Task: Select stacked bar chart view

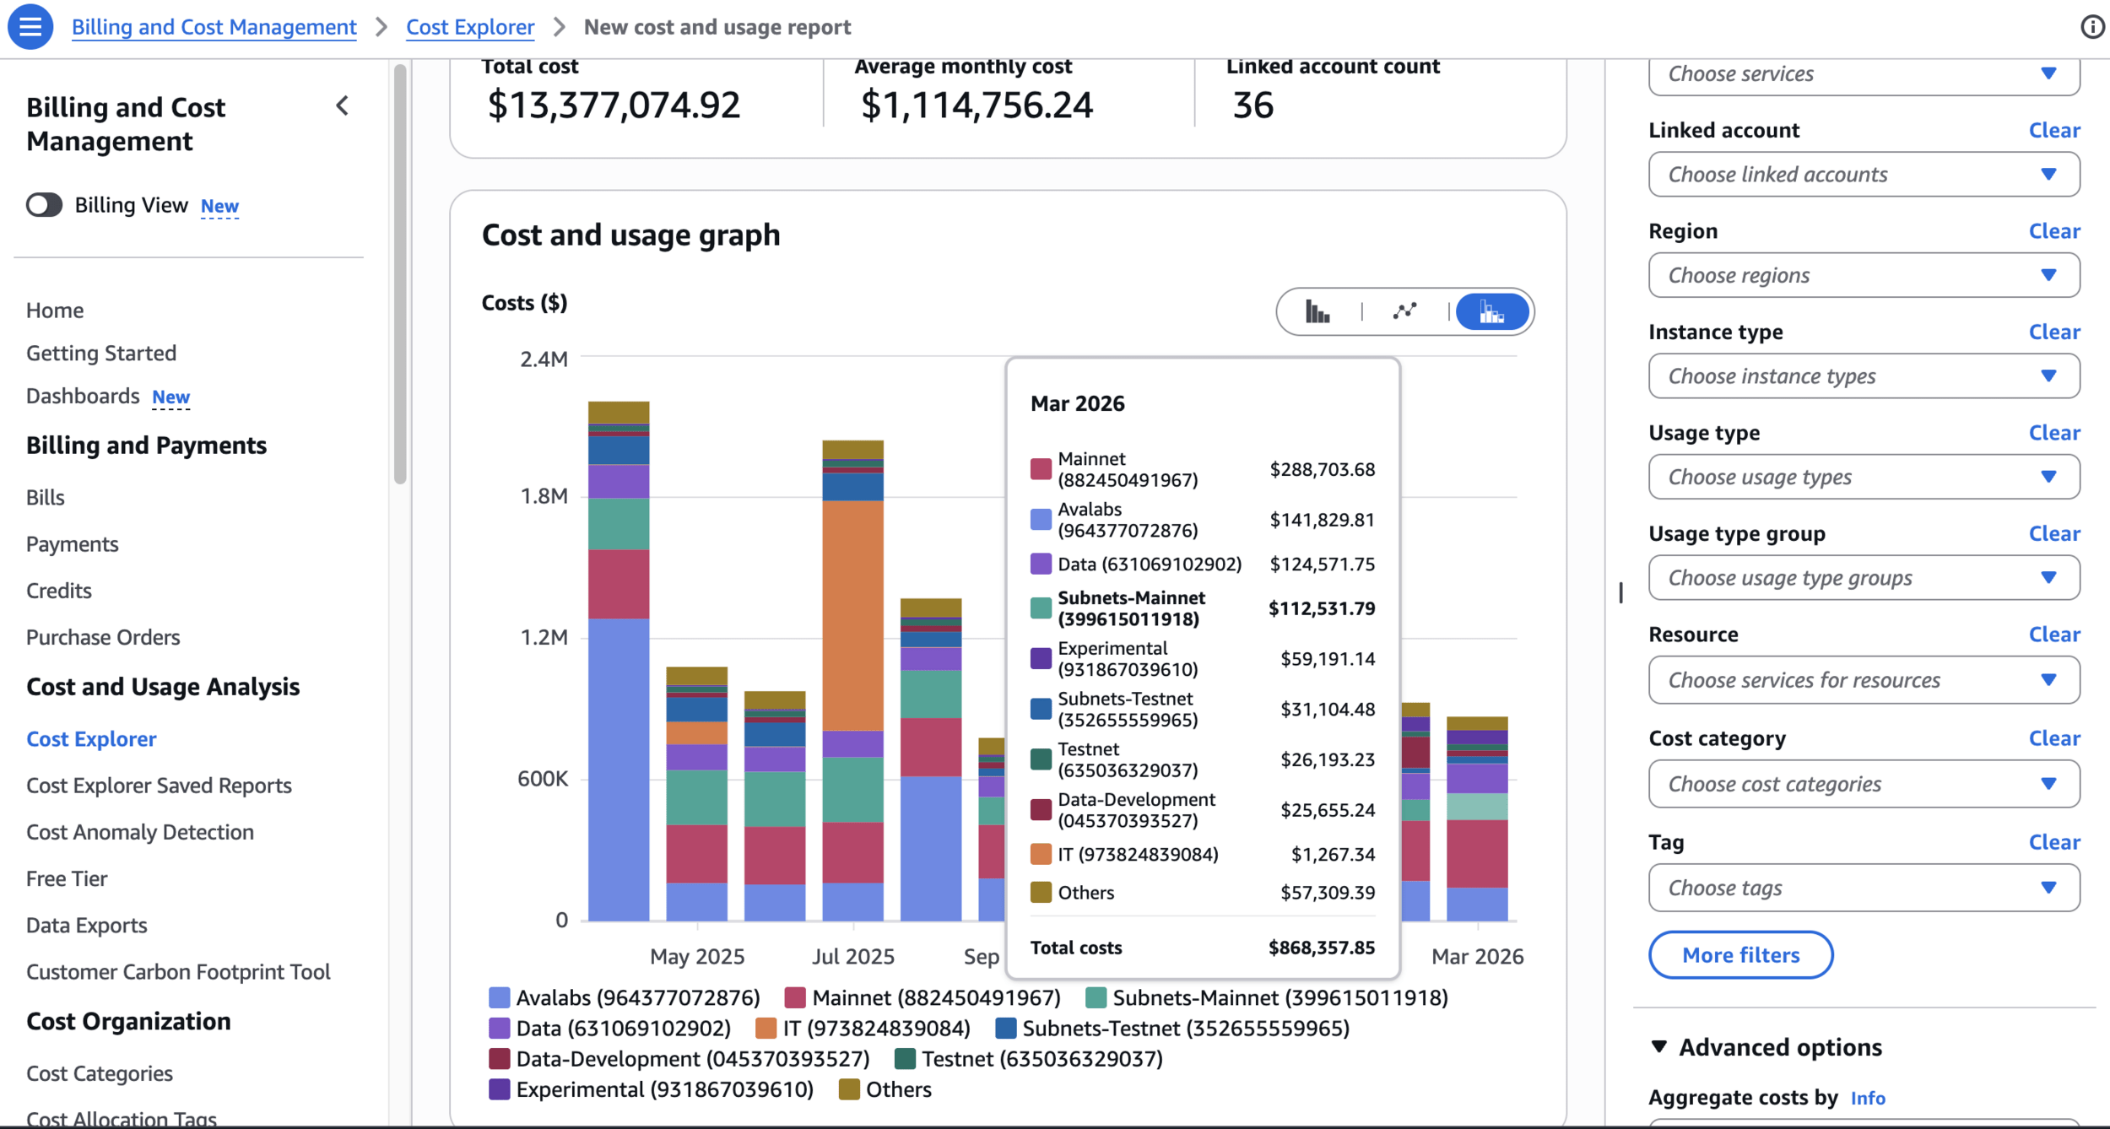Action: click(1492, 312)
